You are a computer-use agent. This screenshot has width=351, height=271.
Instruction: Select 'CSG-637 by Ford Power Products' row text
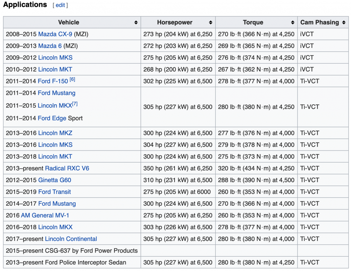click(x=91, y=251)
